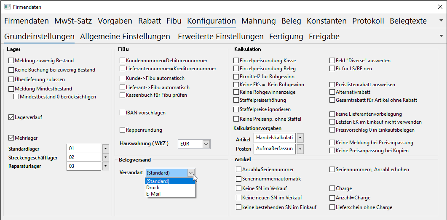Open the Beleg tab

click(292, 21)
